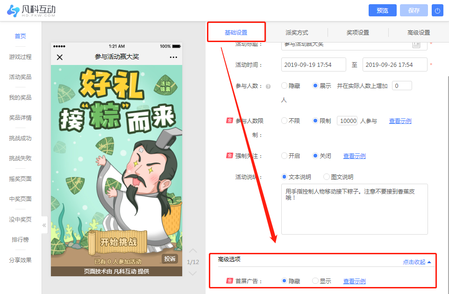Click the start date field 2019-09-19 17:54
This screenshot has width=449, height=294.
click(x=314, y=65)
